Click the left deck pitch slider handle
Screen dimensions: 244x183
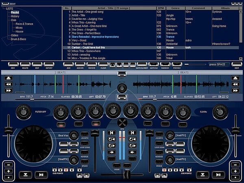point(9,130)
